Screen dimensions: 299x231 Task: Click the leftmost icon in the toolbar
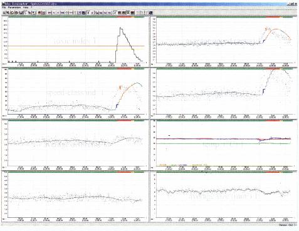click(x=4, y=13)
